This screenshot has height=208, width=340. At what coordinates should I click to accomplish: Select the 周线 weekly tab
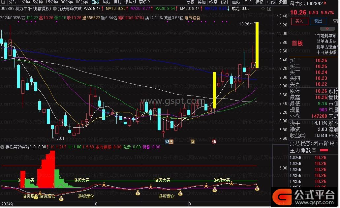(x=107, y=2)
